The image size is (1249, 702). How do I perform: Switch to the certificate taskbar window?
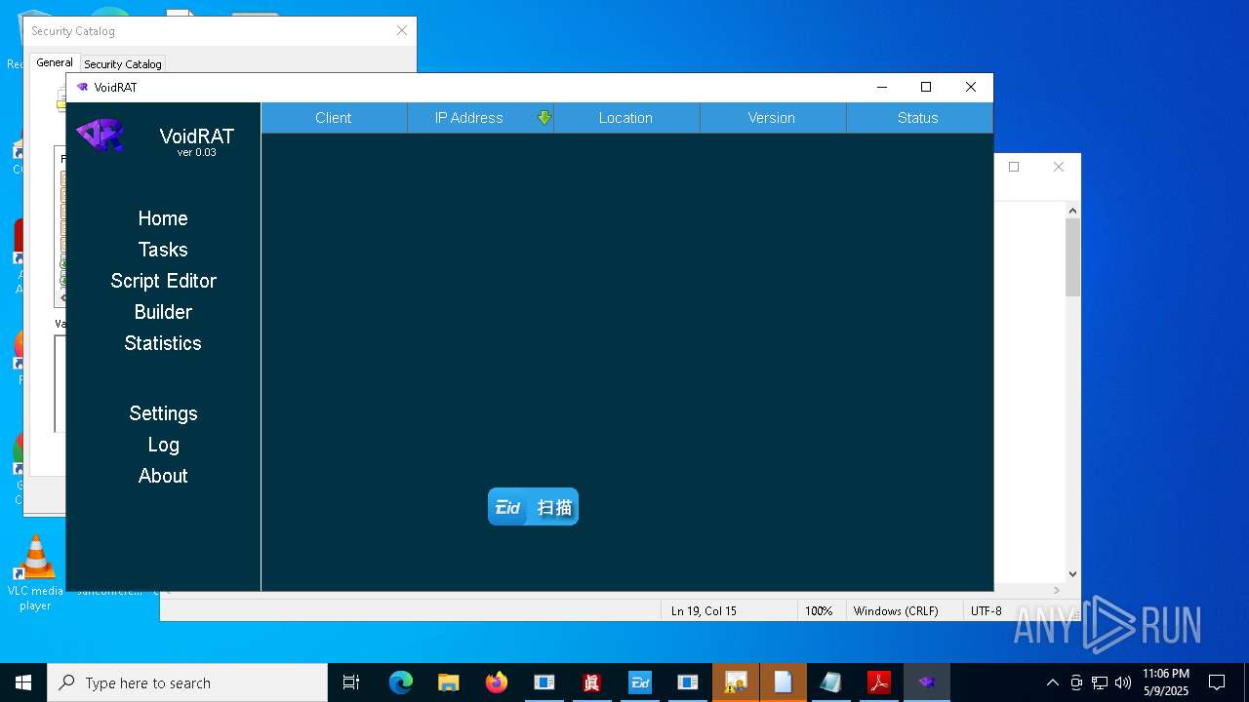[x=736, y=682]
